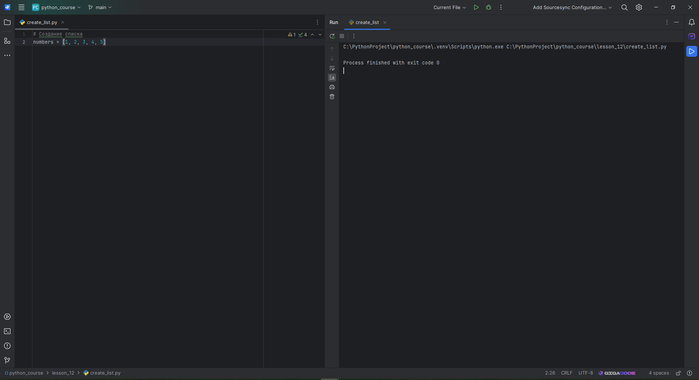The height and width of the screenshot is (380, 699).
Task: Open the Services tool window
Action: click(7, 317)
